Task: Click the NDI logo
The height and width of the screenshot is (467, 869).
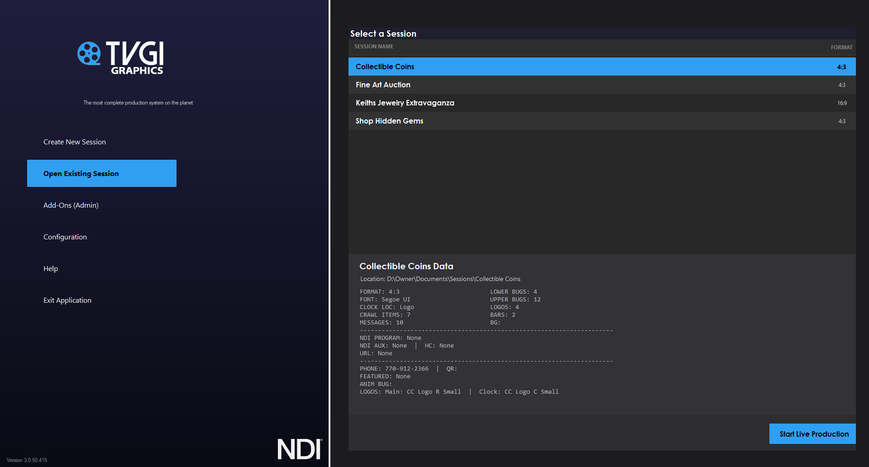Action: click(300, 449)
